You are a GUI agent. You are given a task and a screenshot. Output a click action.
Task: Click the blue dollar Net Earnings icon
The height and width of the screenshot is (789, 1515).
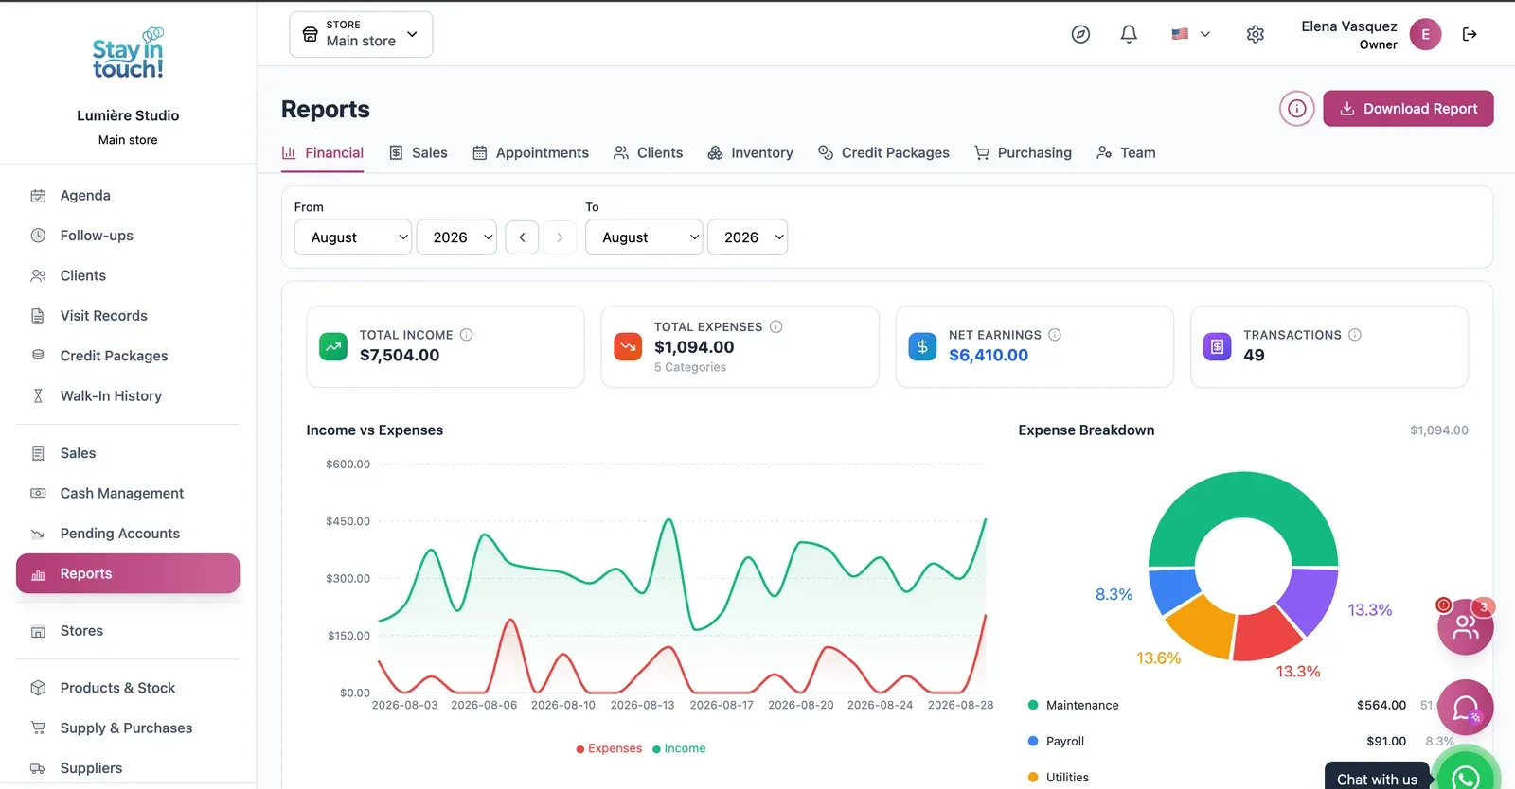point(922,346)
